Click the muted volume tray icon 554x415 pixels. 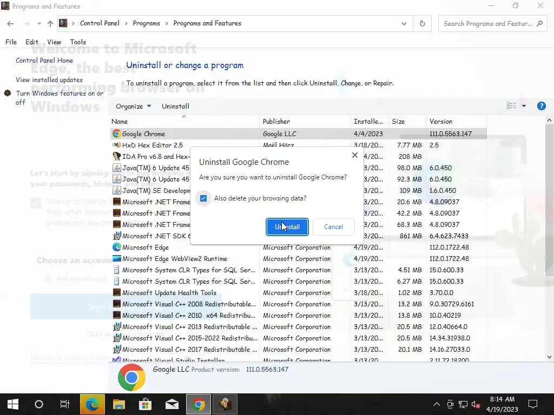[x=476, y=404]
